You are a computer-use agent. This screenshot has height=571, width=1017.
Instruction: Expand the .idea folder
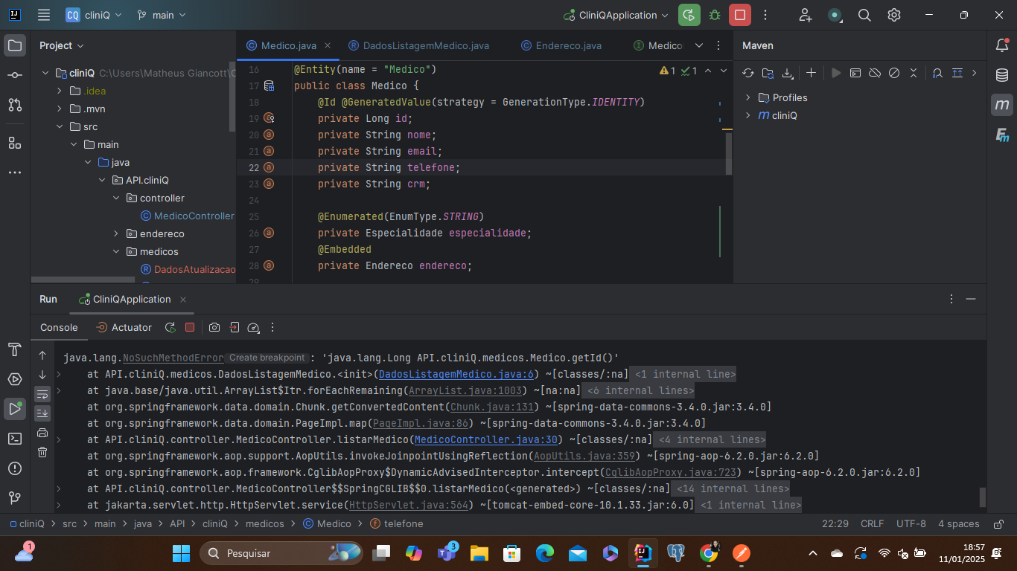(x=60, y=91)
